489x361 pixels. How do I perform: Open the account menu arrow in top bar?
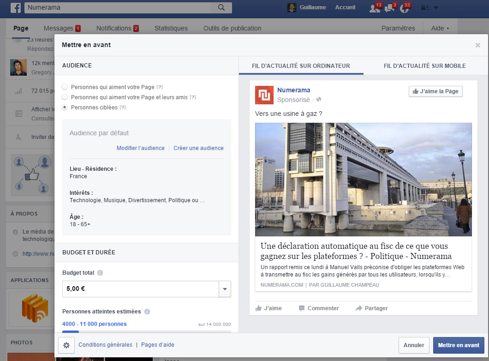[x=436, y=7]
